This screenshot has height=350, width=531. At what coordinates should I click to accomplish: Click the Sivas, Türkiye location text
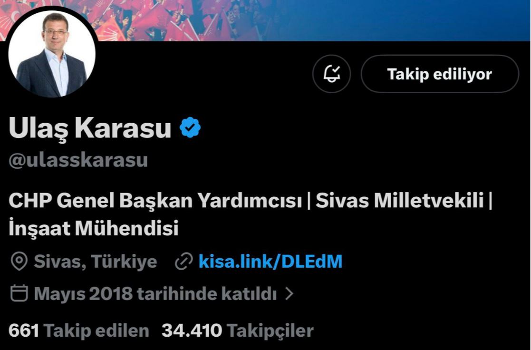click(96, 262)
